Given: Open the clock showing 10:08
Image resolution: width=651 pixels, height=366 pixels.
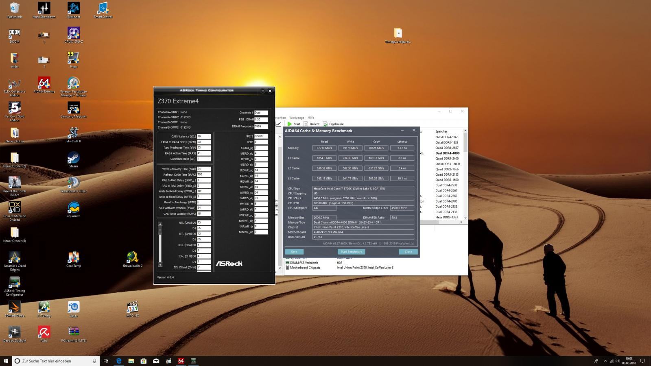Looking at the screenshot, I should tap(629, 361).
